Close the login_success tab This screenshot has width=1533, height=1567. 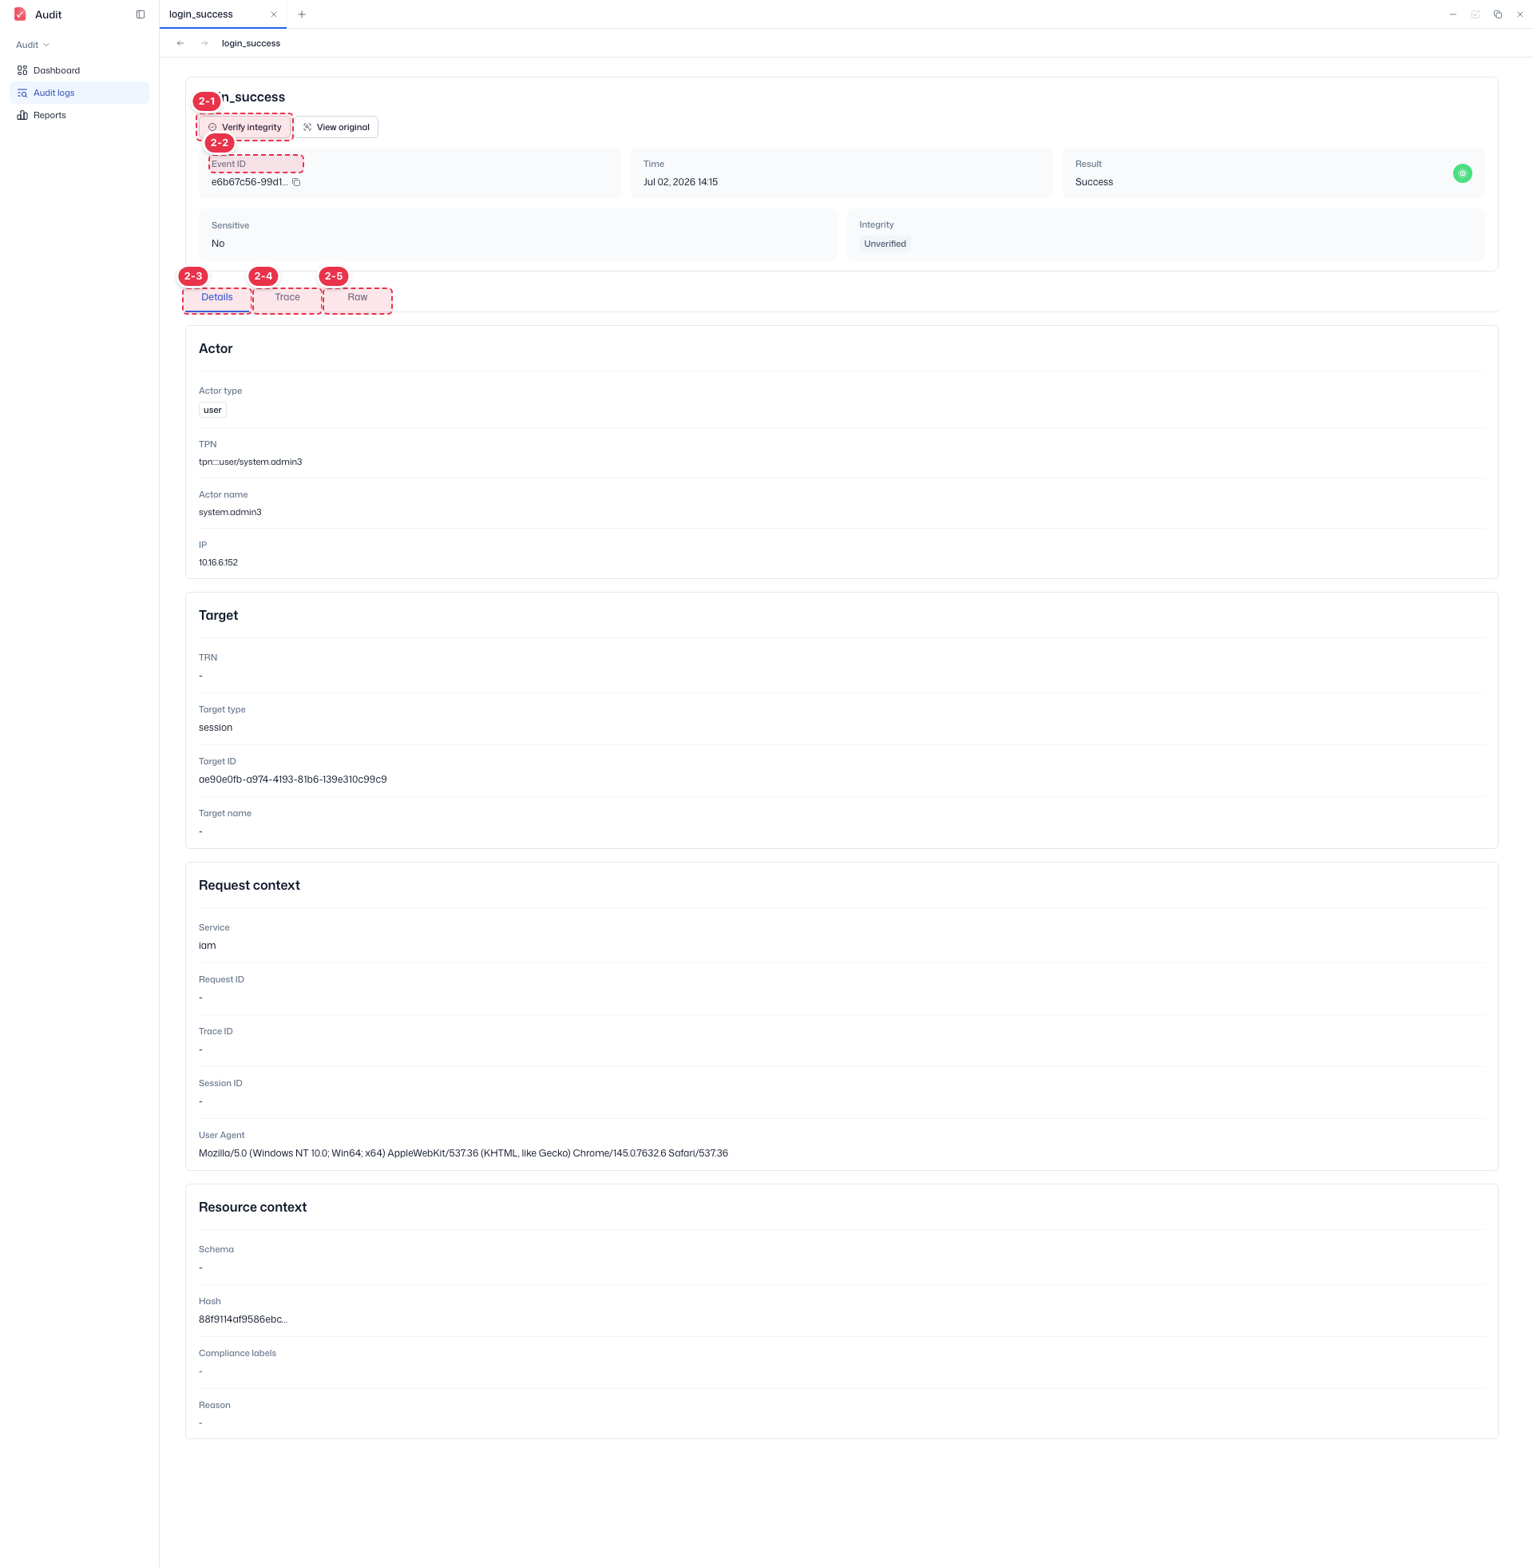[x=274, y=14]
